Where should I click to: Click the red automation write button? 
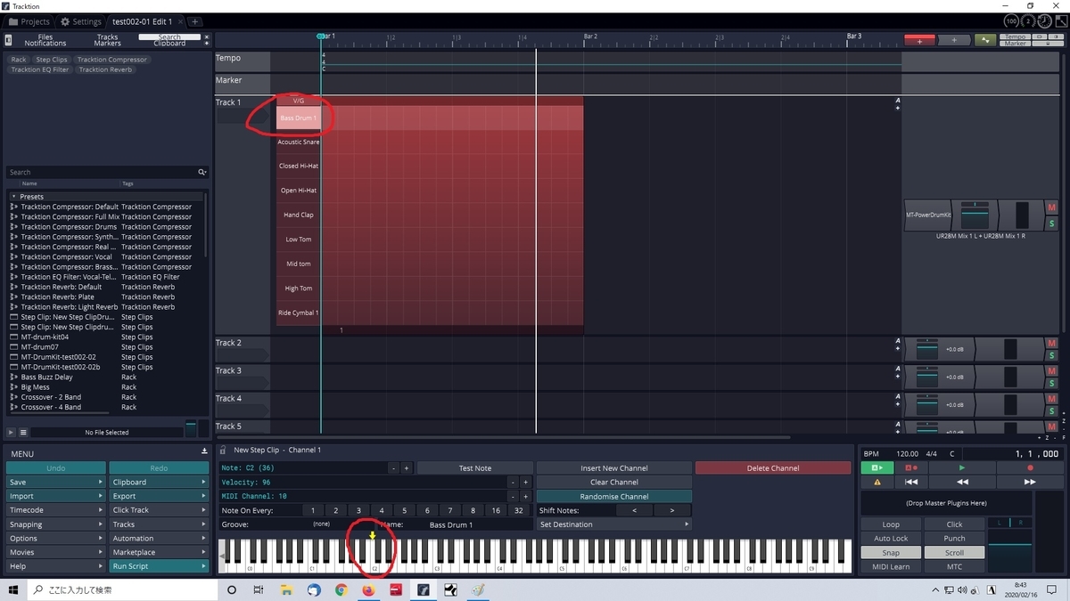(x=911, y=467)
